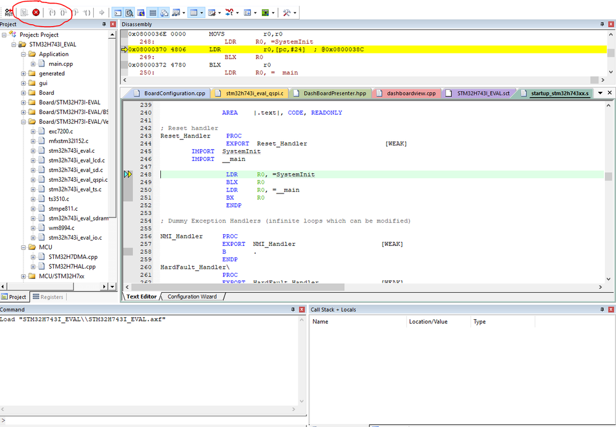Screen dimensions: 616x427
Task: Open the Watch Windows icon
Action: click(176, 12)
